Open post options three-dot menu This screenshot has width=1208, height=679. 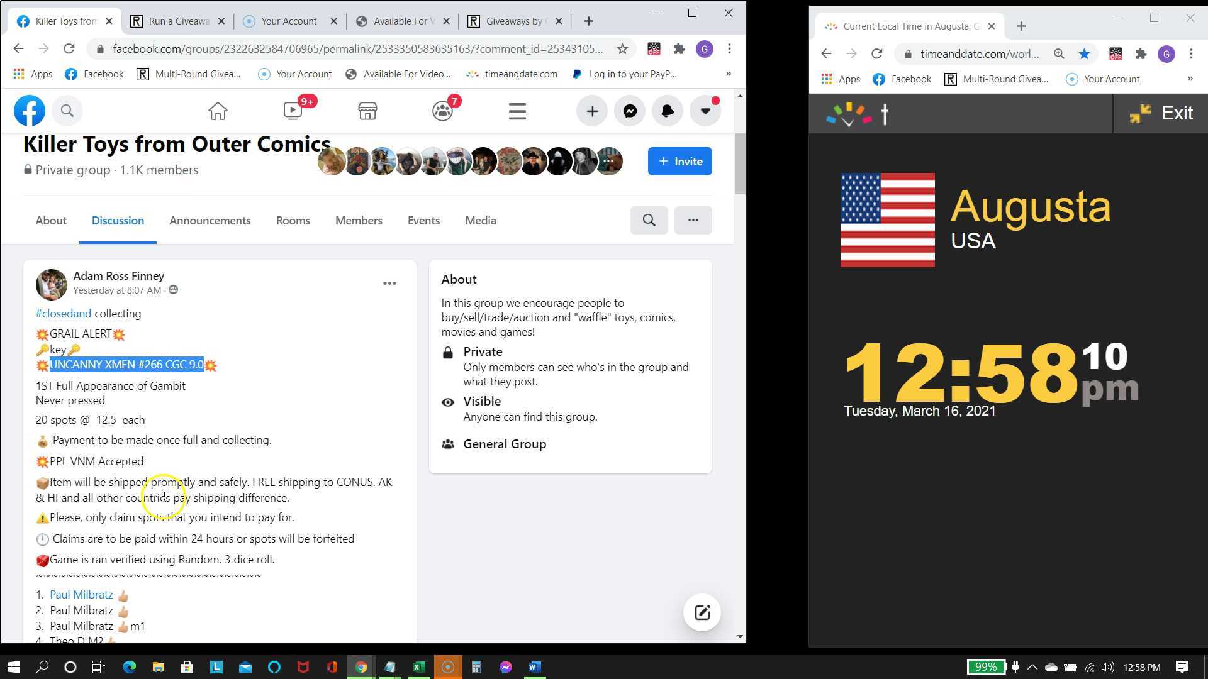coord(389,284)
